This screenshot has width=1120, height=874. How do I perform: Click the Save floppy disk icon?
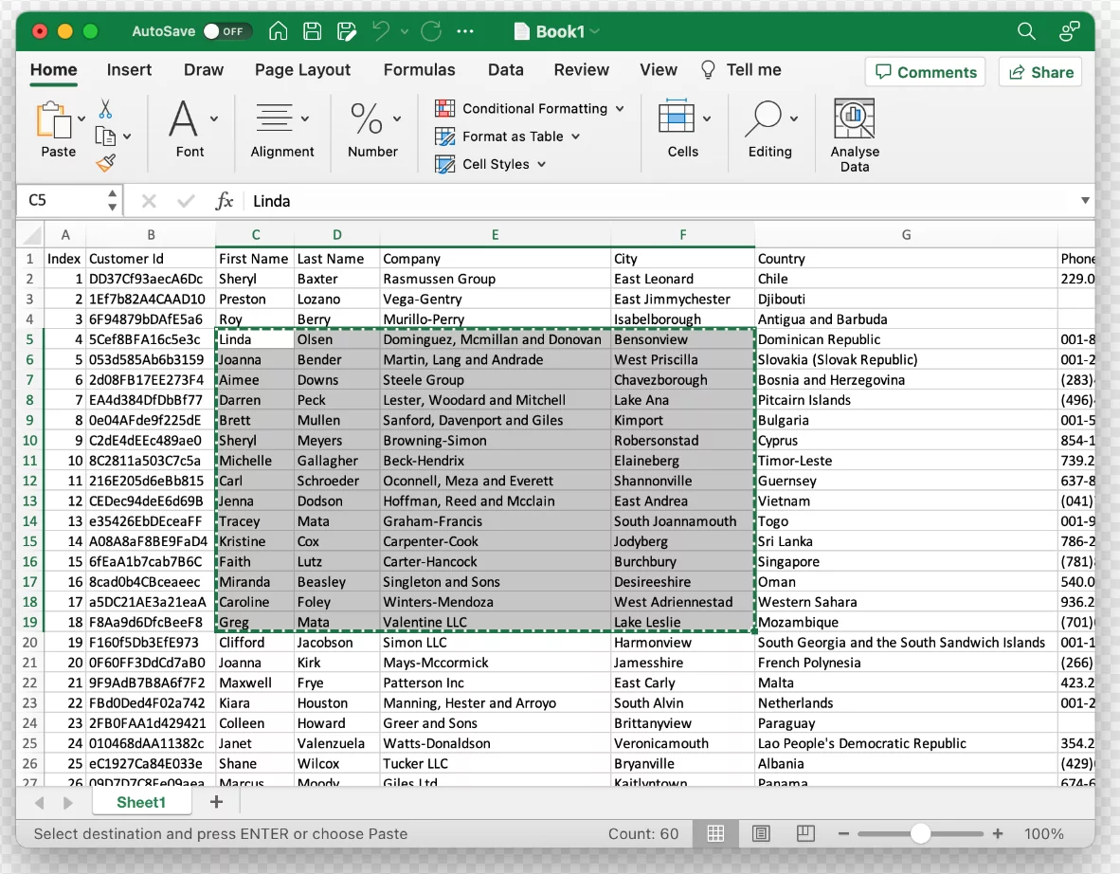(312, 30)
